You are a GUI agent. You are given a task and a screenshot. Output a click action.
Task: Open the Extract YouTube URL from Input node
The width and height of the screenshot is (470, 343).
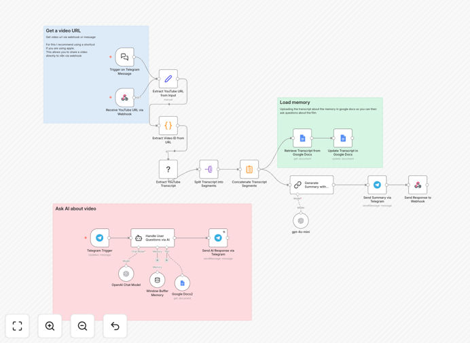pyautogui.click(x=168, y=79)
